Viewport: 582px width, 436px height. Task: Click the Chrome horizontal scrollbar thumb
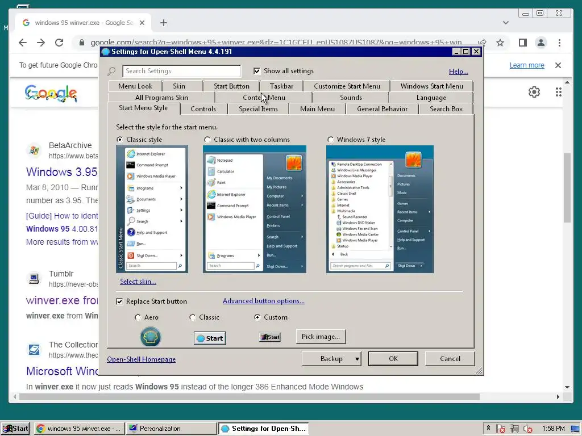coord(250,397)
